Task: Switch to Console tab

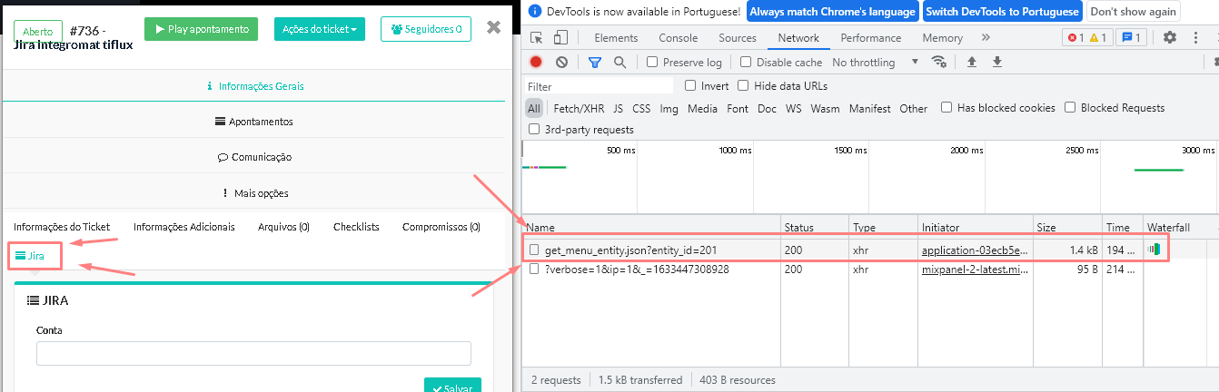Action: [x=679, y=38]
